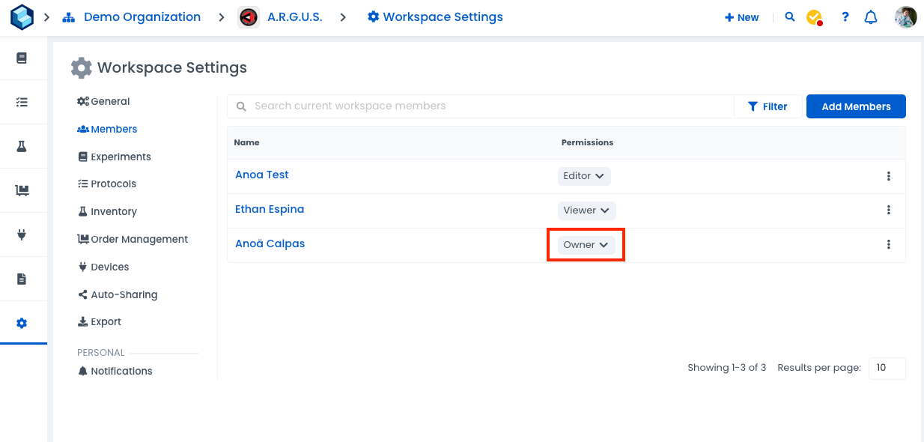924x442 pixels.
Task: Open the help question mark icon
Action: [x=845, y=17]
